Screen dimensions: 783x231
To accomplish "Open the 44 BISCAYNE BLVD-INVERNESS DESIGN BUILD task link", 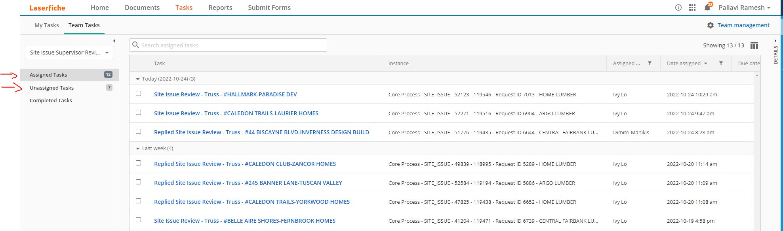I will (x=261, y=132).
